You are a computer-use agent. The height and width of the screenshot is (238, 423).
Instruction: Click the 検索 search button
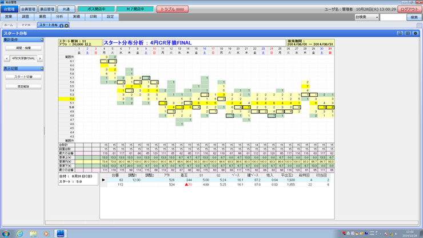[414, 17]
